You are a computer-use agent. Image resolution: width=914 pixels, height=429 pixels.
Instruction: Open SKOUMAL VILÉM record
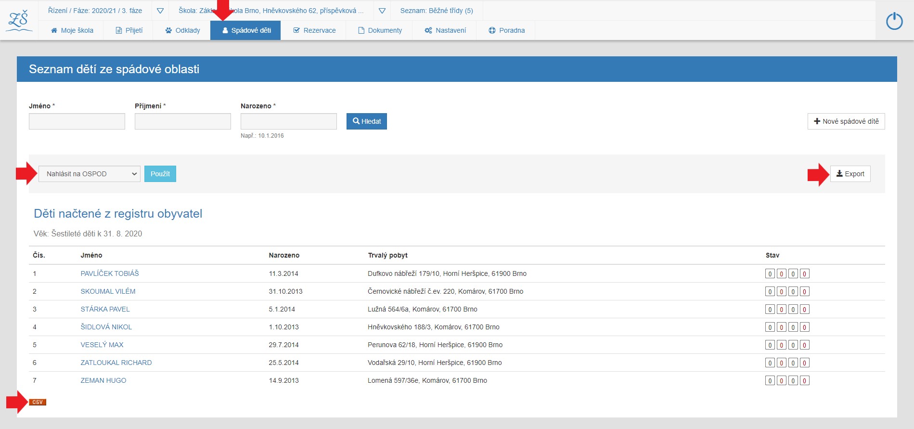[108, 291]
